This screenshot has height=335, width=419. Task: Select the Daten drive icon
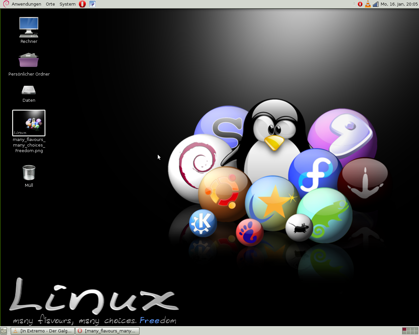pyautogui.click(x=29, y=90)
